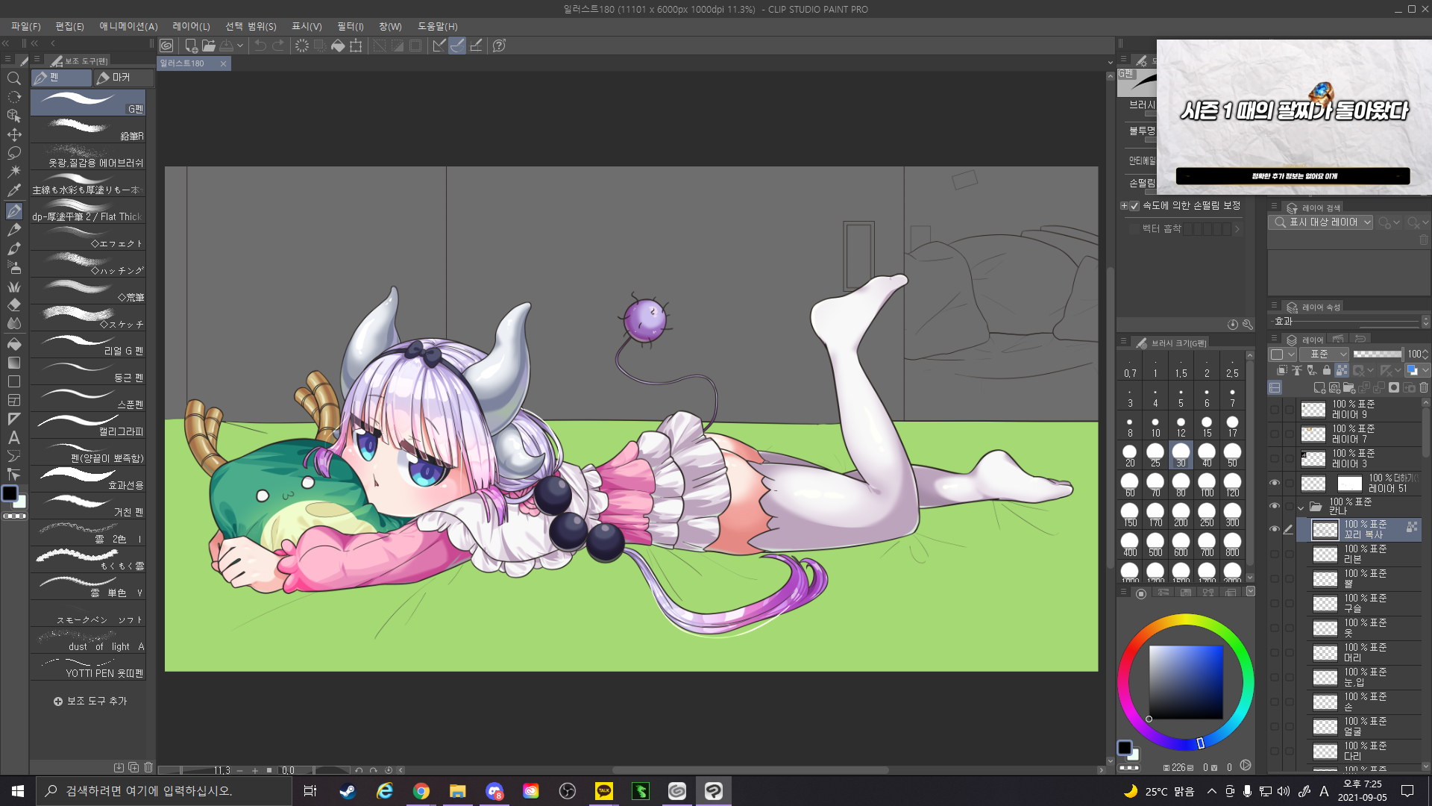Add a sub tool via 보조 도구 추가
The width and height of the screenshot is (1432, 806).
(x=90, y=702)
